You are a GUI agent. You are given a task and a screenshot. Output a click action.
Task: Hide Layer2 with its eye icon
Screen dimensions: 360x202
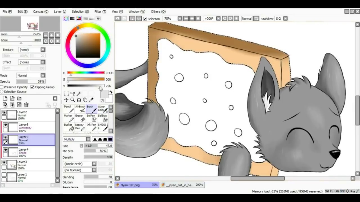pyautogui.click(x=4, y=113)
